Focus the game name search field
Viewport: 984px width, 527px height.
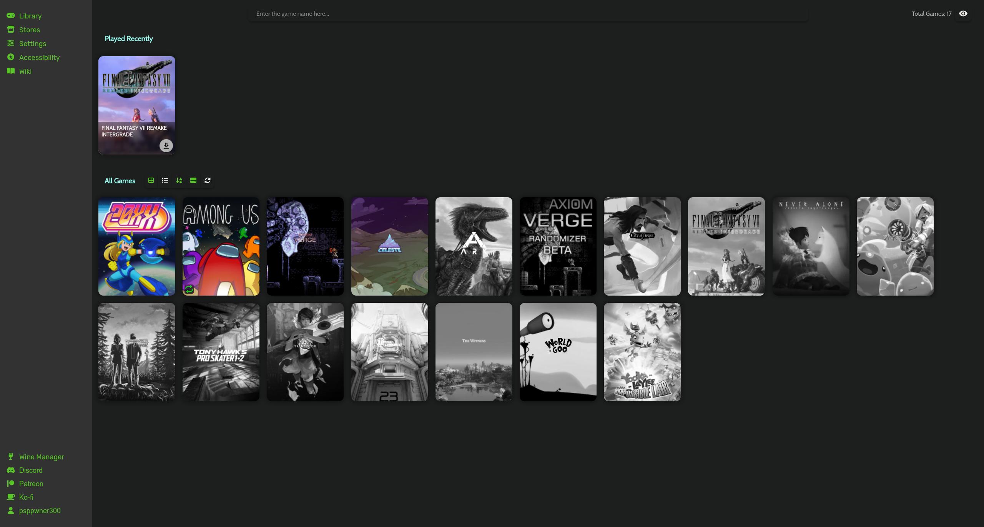pos(528,14)
